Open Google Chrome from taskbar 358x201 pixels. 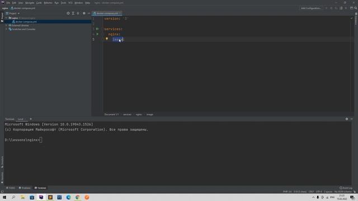pos(78,197)
